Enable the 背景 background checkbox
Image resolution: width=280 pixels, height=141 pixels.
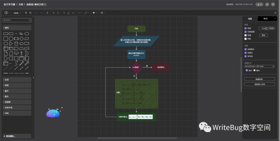tap(246, 35)
